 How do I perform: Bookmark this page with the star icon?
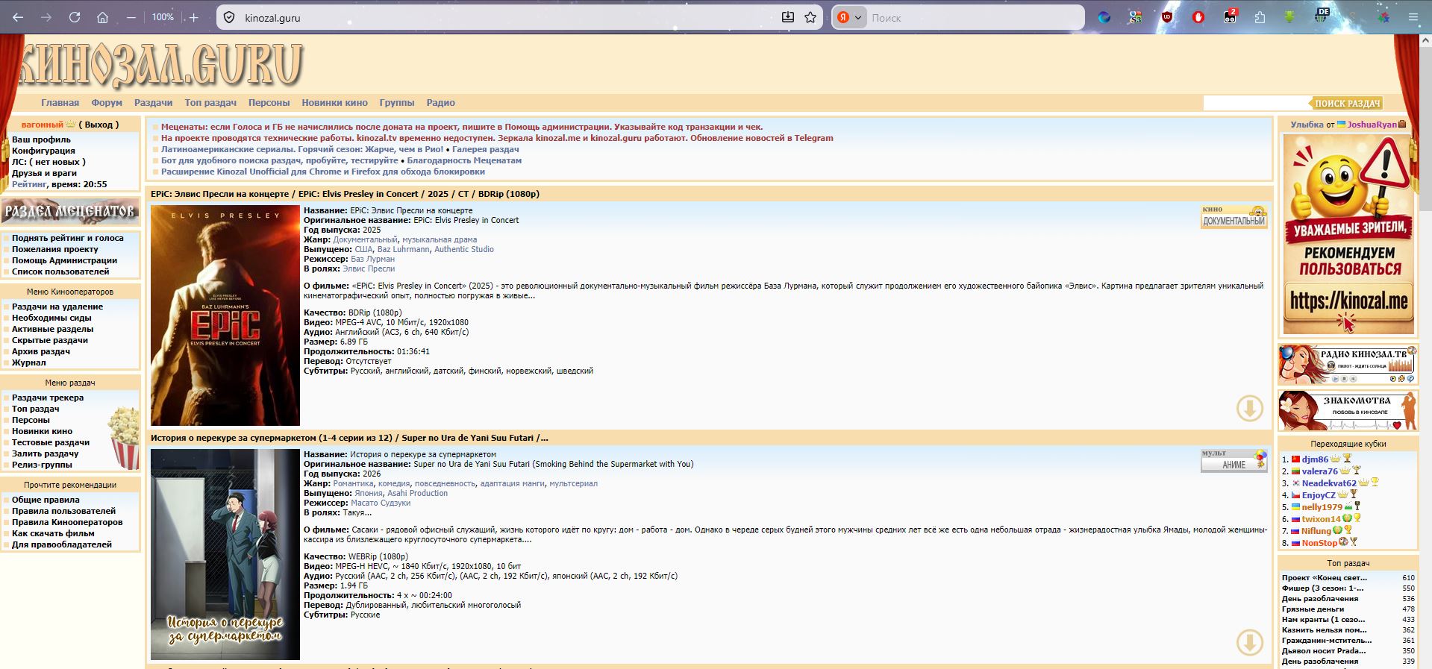[810, 17]
